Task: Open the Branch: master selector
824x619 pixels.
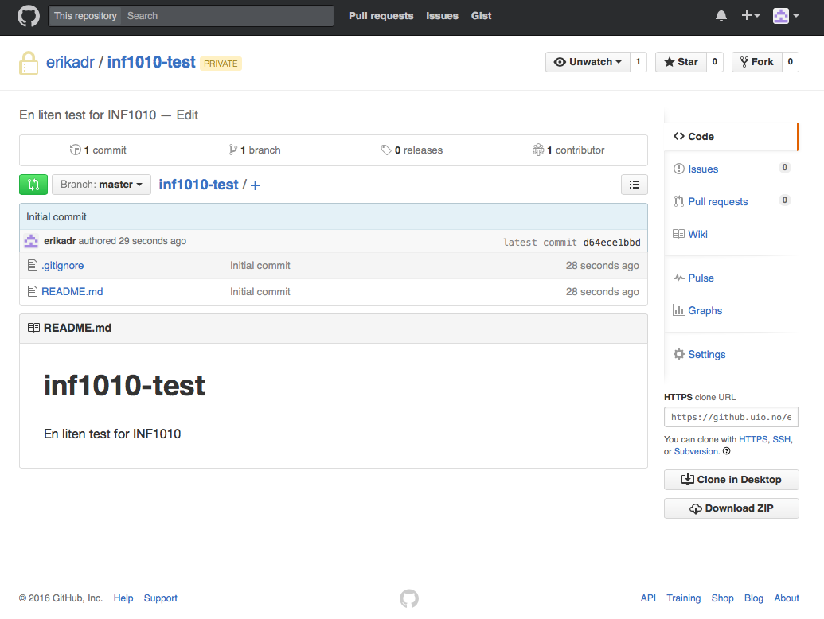Action: pyautogui.click(x=101, y=185)
